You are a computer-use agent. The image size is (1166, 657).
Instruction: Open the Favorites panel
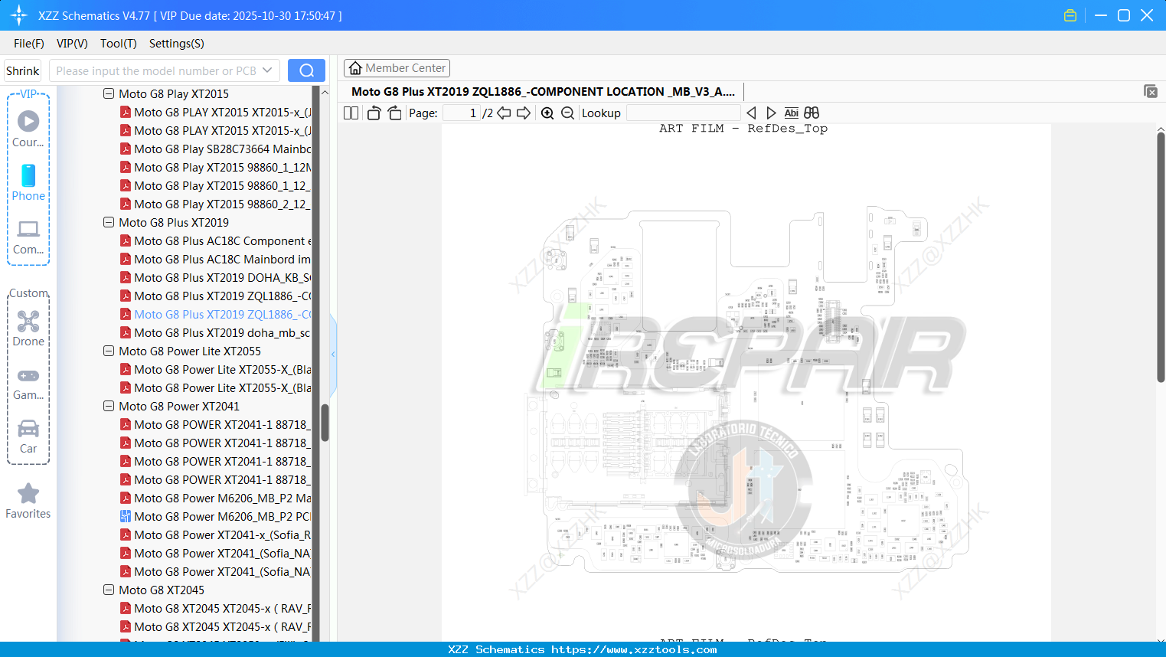pyautogui.click(x=28, y=500)
